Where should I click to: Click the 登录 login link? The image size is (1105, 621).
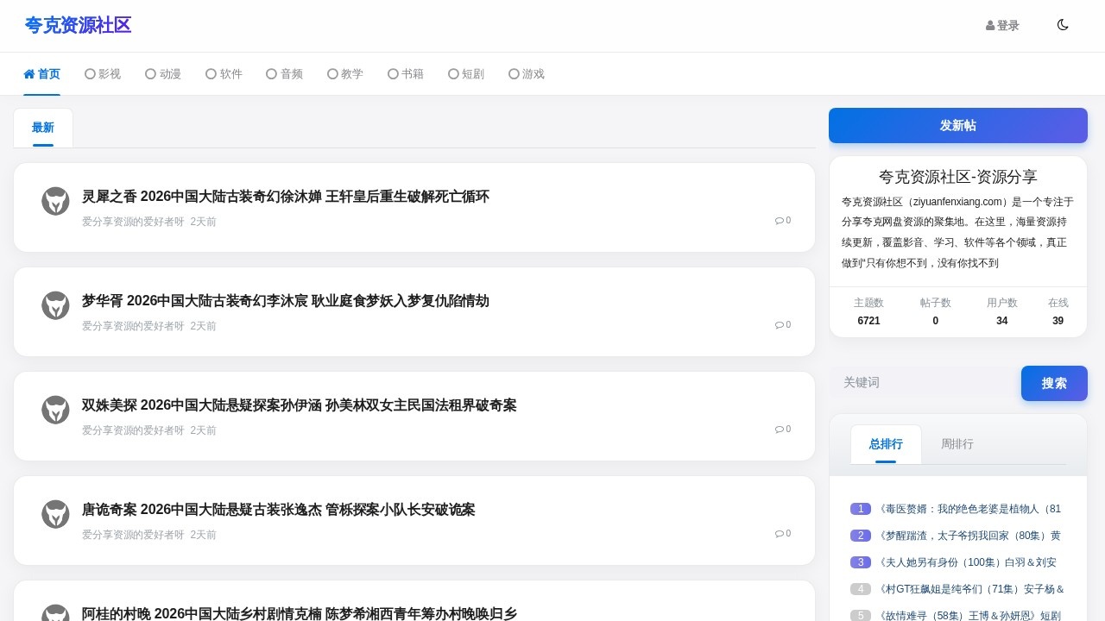pos(1002,26)
